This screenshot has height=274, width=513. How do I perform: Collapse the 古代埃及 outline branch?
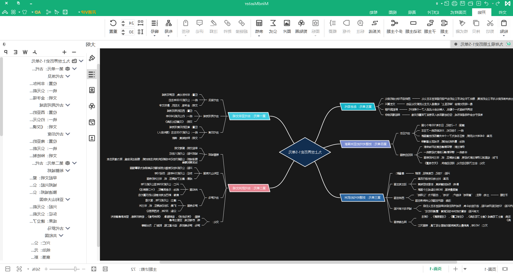point(68,76)
